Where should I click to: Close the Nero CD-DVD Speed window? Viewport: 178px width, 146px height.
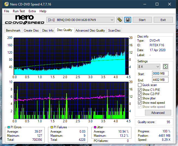pos(170,4)
